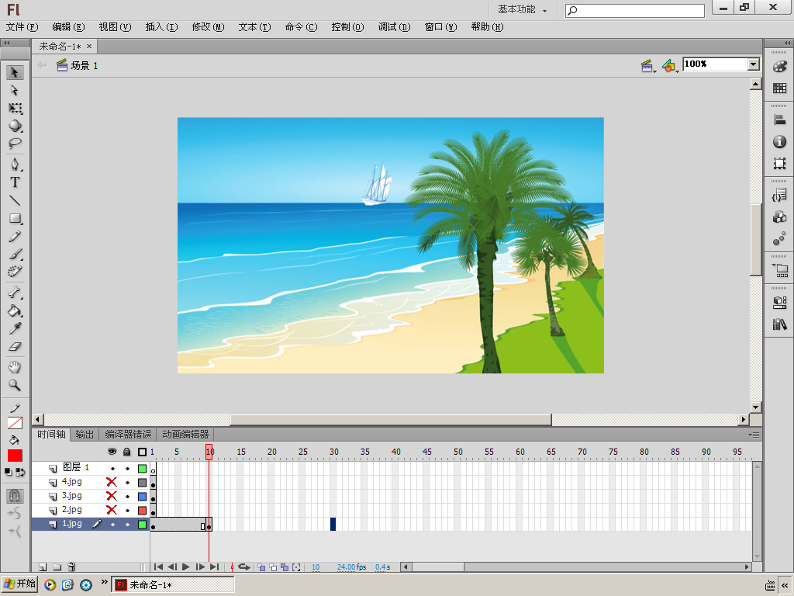Open the Edit Scene dropdown
Screen dimensions: 794x596
tap(648, 66)
